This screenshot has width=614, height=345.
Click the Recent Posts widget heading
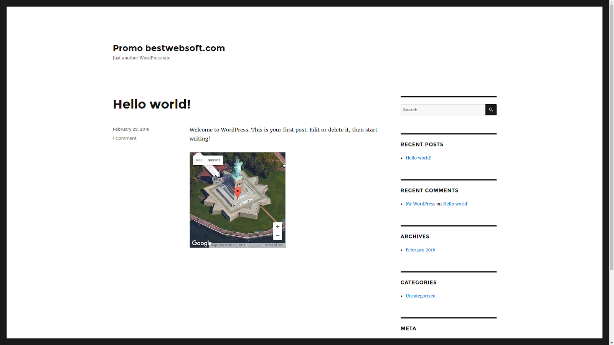(422, 145)
